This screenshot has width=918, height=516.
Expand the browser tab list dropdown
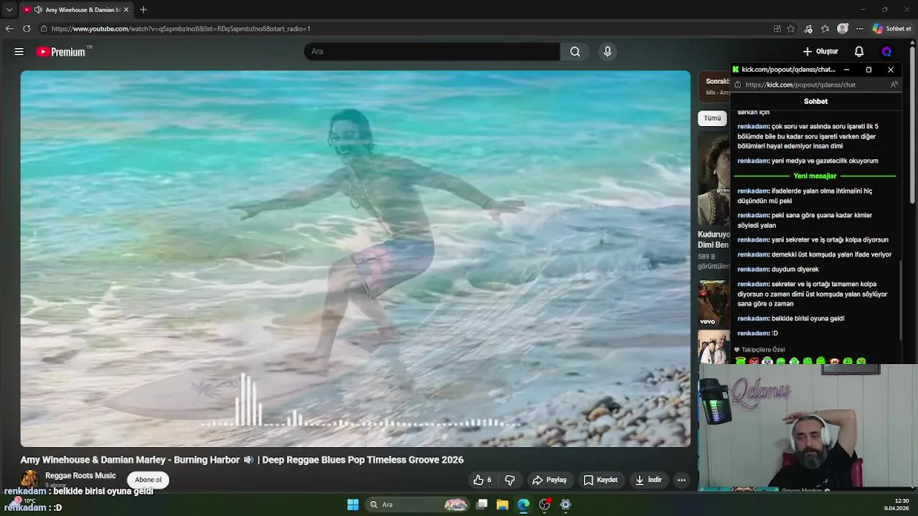click(x=9, y=9)
